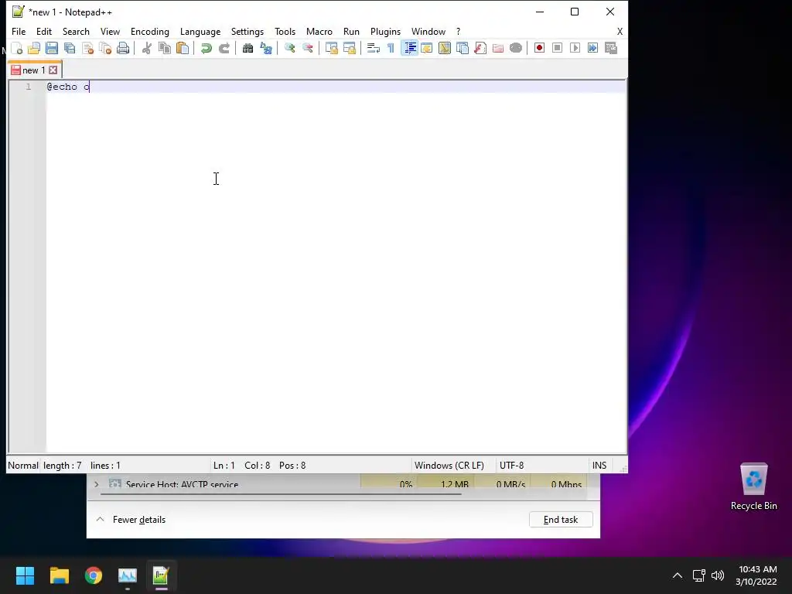Close the new 1 tab with its red X
The height and width of the screenshot is (594, 792).
pyautogui.click(x=53, y=70)
